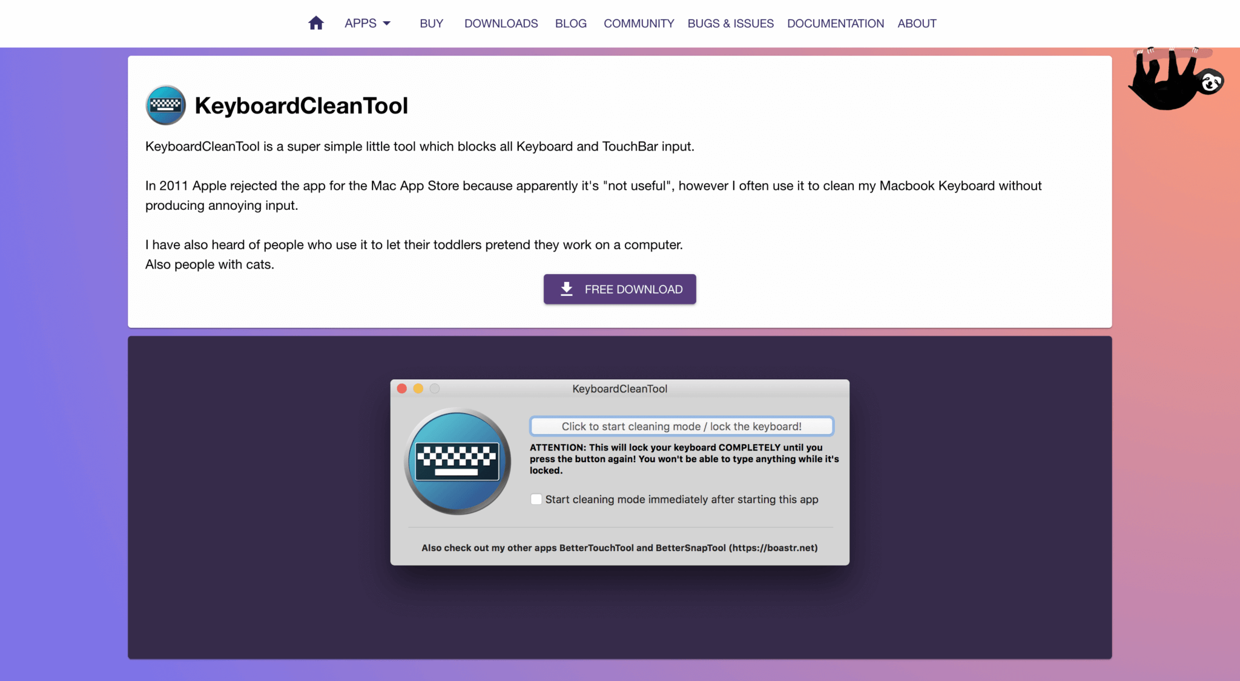Click the large keyboard icon in the app window
The height and width of the screenshot is (681, 1240).
point(458,461)
